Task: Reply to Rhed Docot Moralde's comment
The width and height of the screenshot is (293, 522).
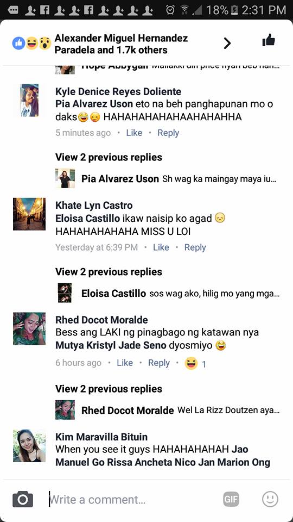Action: [159, 363]
